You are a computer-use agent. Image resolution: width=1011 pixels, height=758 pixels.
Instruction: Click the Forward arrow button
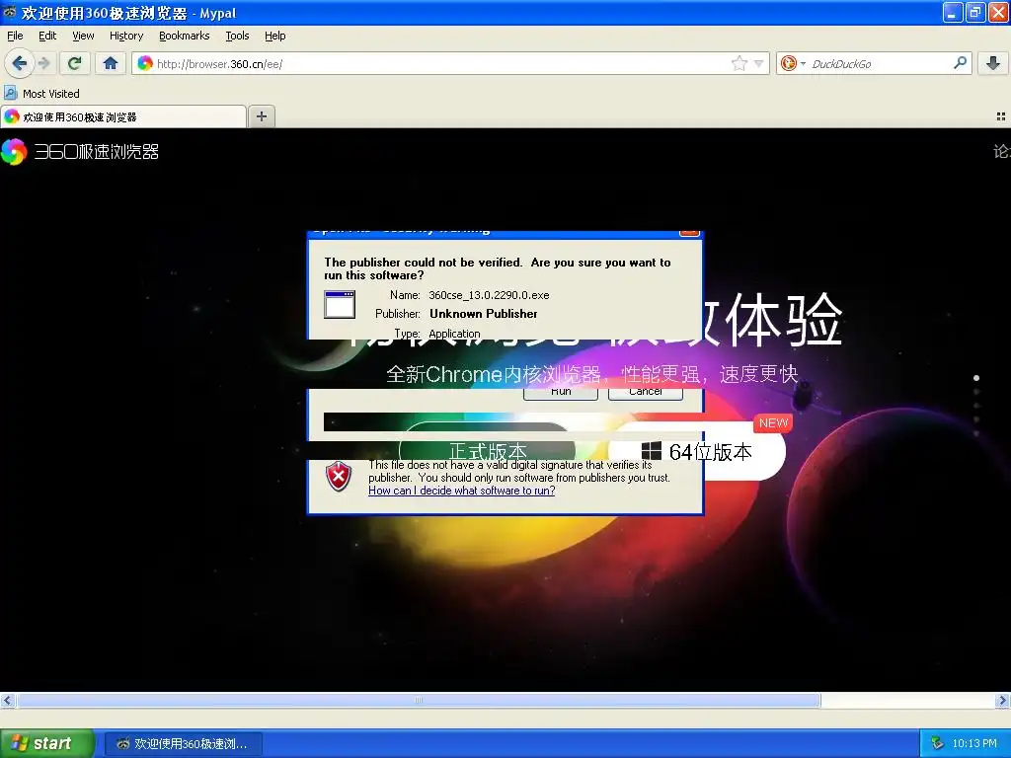point(43,63)
